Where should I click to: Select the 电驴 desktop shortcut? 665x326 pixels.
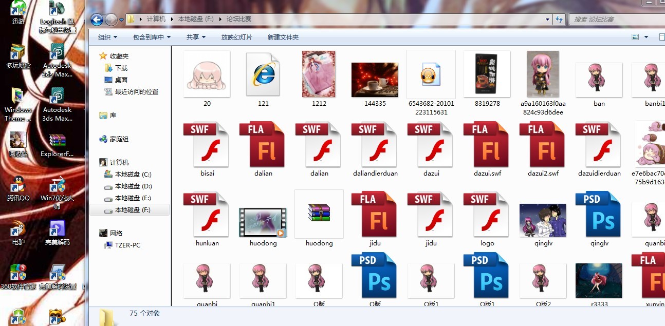coord(19,233)
